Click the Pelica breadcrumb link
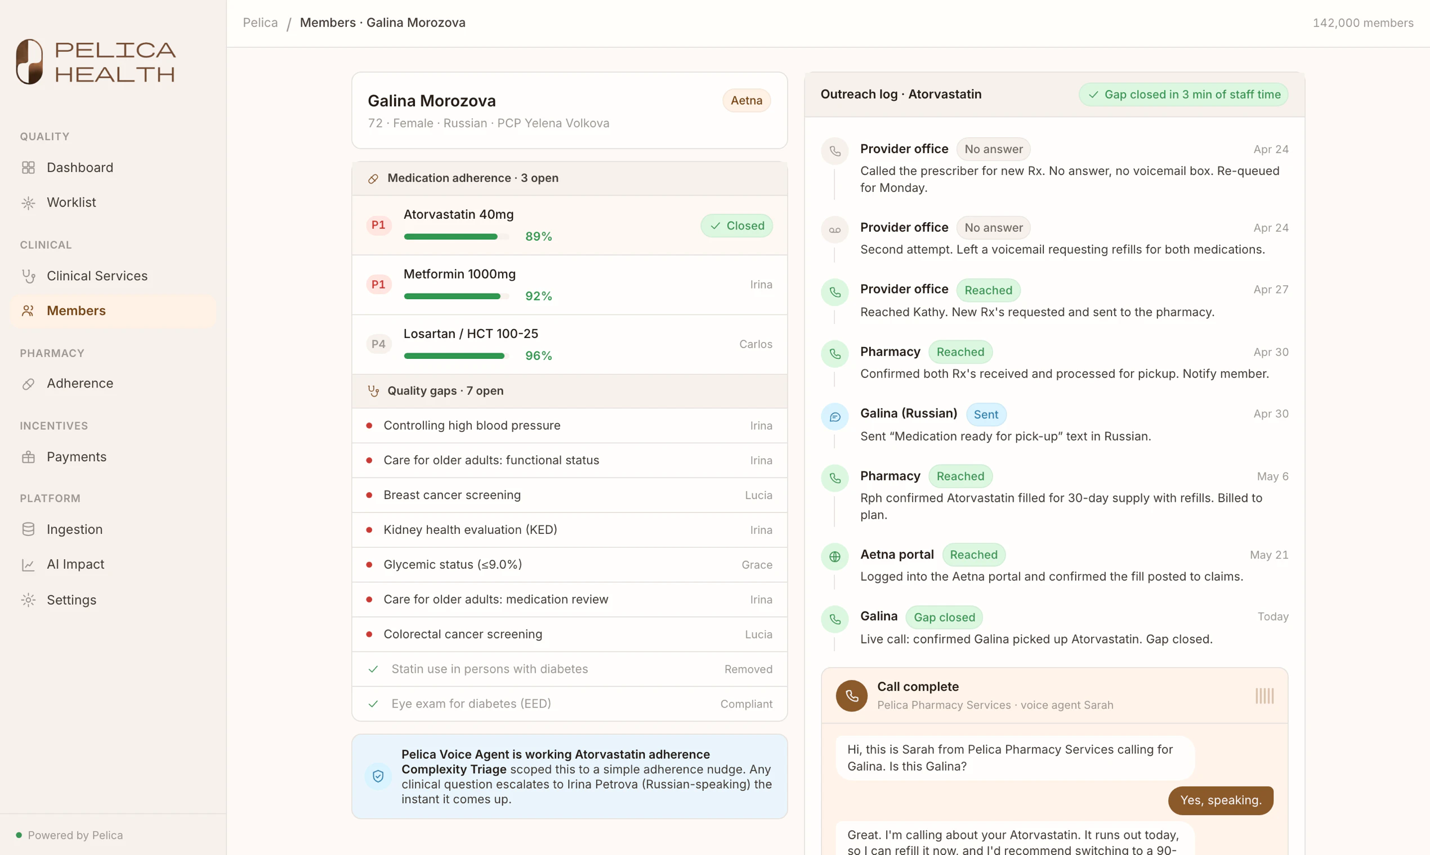1430x855 pixels. (x=260, y=22)
